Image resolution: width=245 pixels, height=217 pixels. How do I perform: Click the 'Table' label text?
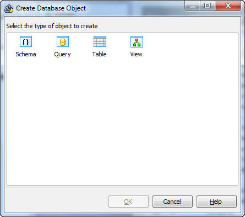tap(99, 54)
